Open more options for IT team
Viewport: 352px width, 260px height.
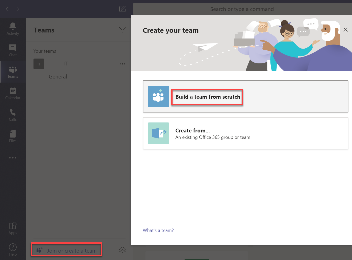122,64
